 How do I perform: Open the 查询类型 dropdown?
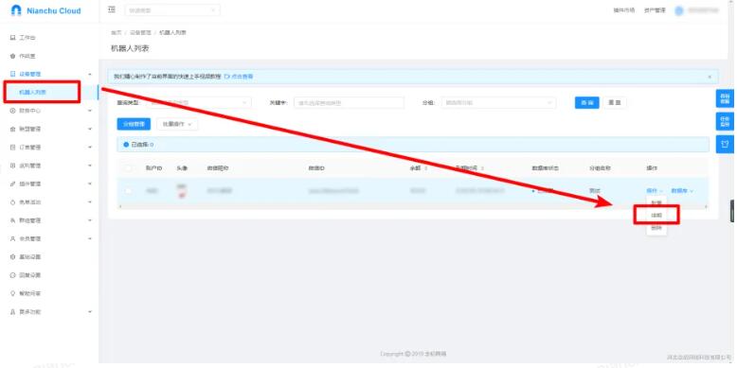(199, 102)
